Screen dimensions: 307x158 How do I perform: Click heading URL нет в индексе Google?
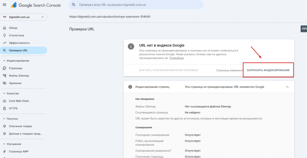pyautogui.click(x=162, y=46)
